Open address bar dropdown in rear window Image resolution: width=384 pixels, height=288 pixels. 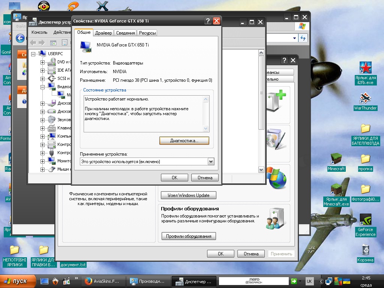294,38
